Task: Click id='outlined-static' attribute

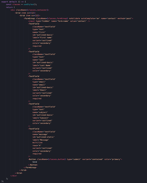Action: (44, 137)
